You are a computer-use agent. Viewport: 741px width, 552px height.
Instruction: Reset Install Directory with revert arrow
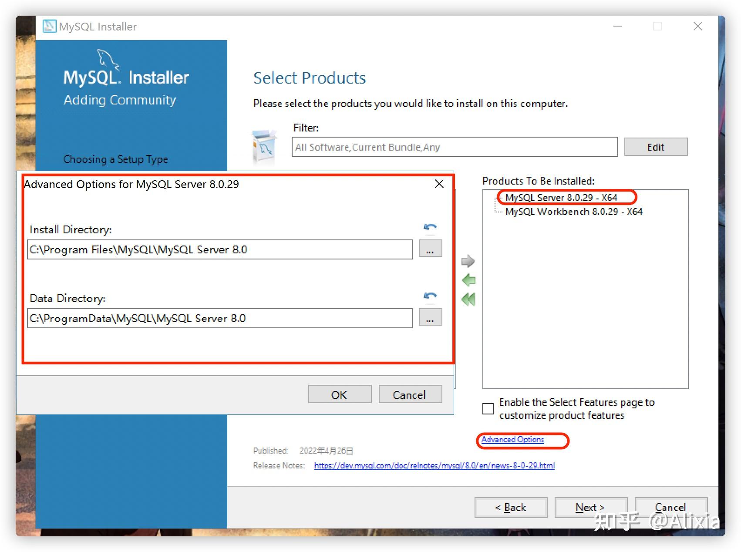point(430,227)
